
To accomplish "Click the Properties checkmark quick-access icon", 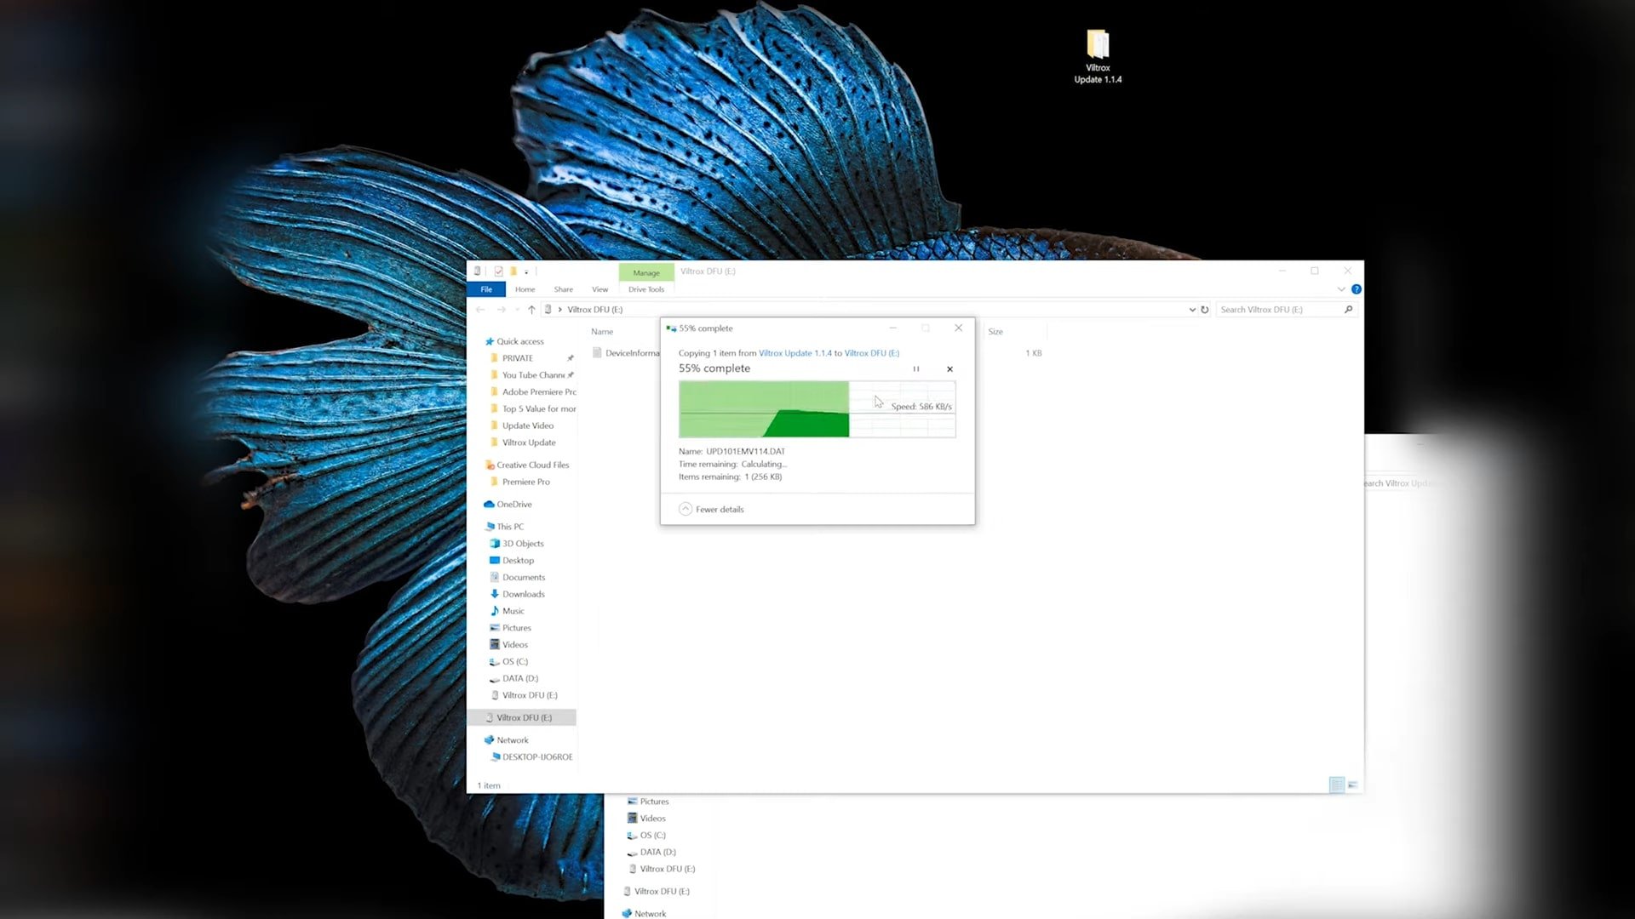I will tap(498, 271).
